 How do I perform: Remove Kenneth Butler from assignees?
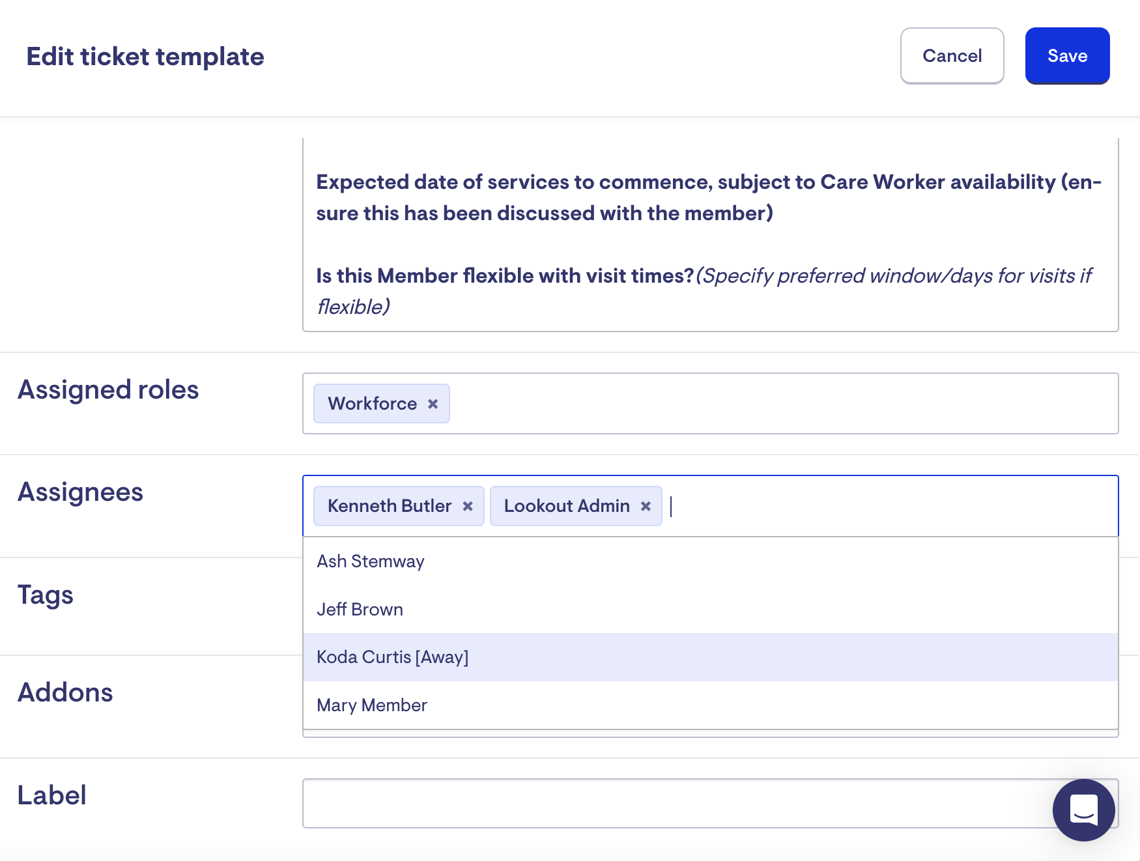coord(467,506)
